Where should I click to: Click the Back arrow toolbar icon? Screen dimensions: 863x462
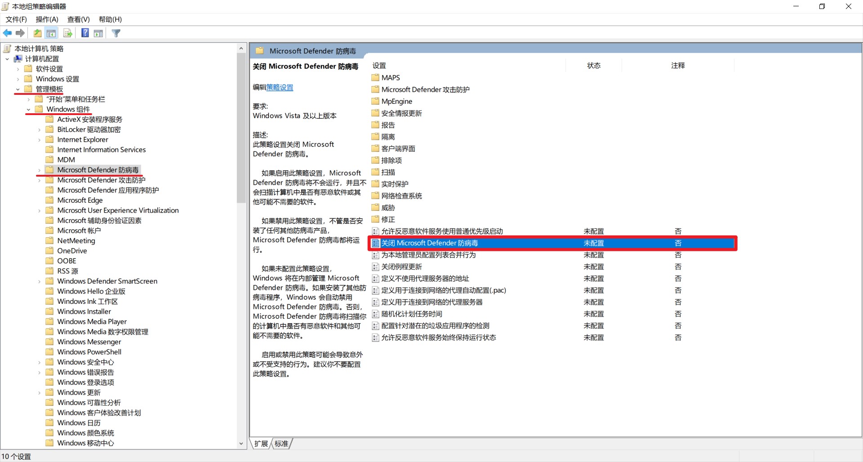(x=8, y=33)
